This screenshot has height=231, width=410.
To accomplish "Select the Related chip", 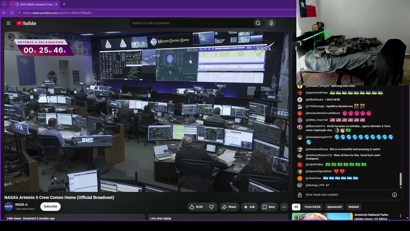I will (354, 207).
